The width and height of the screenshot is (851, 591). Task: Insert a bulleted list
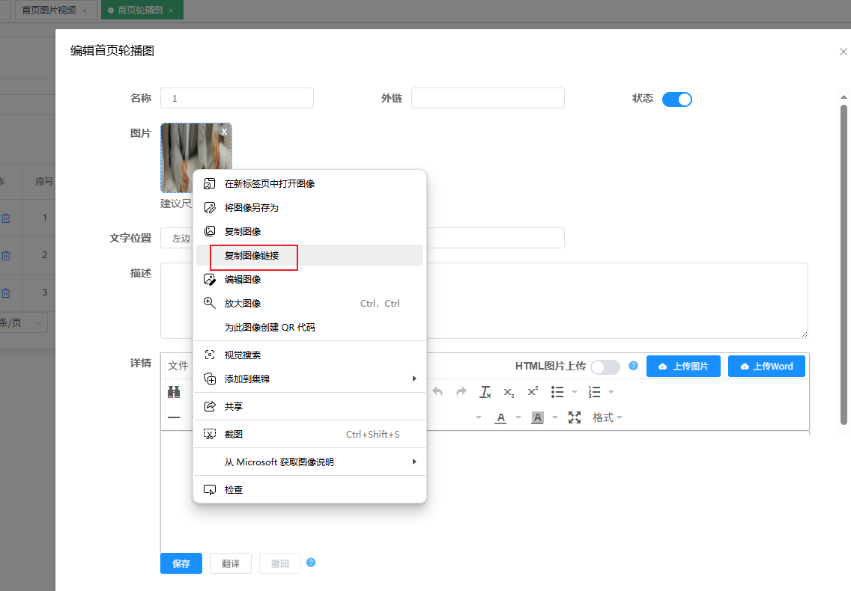coord(557,392)
